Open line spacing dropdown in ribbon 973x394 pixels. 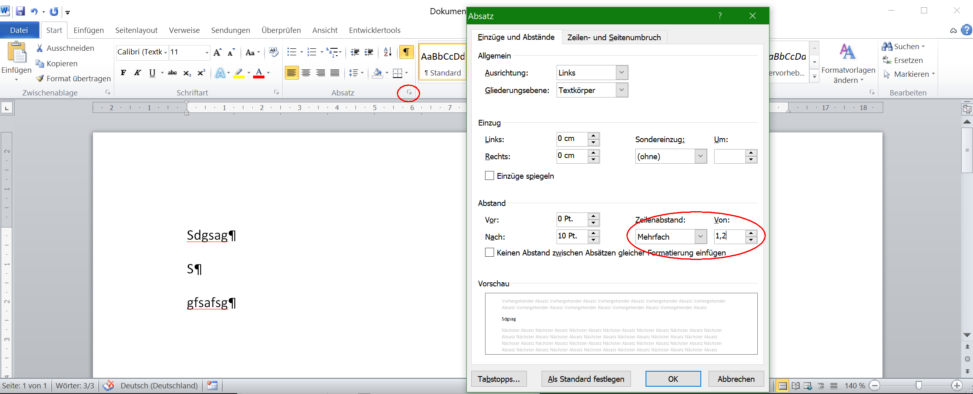point(356,73)
